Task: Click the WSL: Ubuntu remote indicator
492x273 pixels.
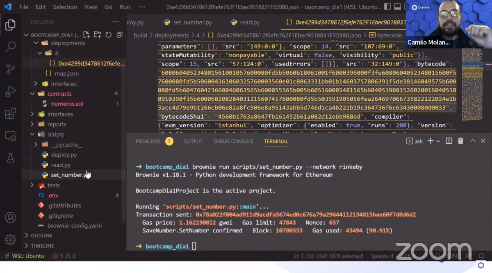Action: (24, 256)
